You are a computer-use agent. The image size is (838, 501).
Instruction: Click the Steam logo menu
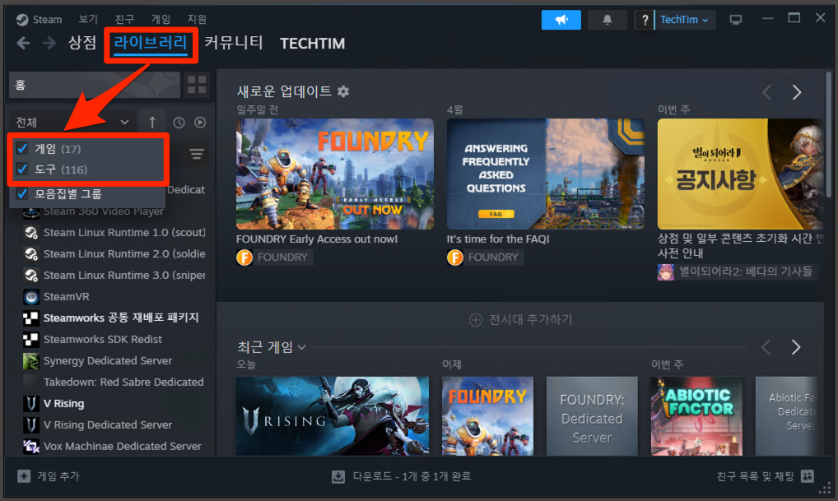click(39, 20)
